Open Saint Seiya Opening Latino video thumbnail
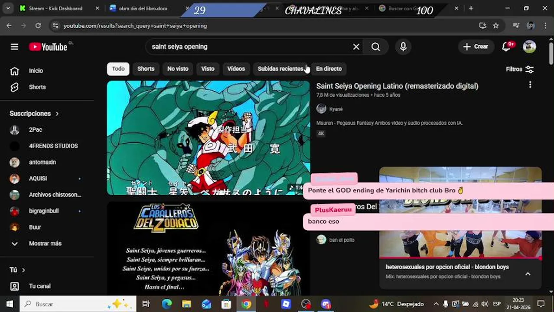 click(209, 138)
